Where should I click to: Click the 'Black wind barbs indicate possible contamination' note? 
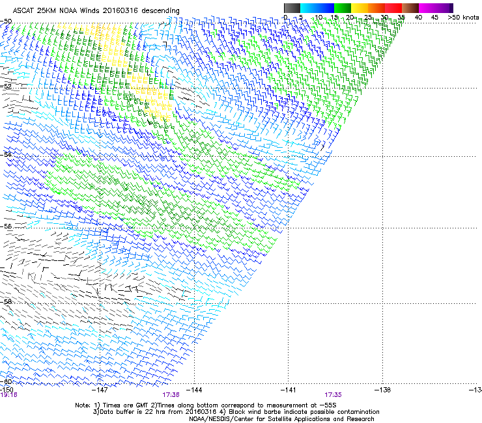coord(304,412)
